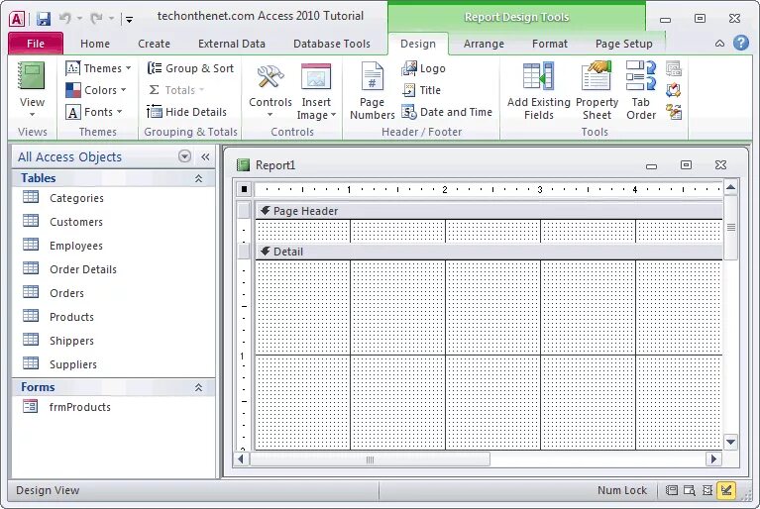760x509 pixels.
Task: Click Group & Sort
Action: tap(190, 68)
